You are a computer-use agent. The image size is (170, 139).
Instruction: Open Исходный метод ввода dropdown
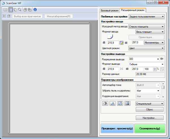coord(146,27)
